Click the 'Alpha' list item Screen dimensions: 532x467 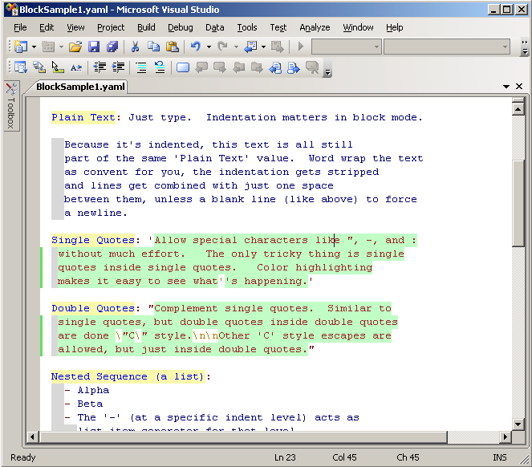click(93, 390)
